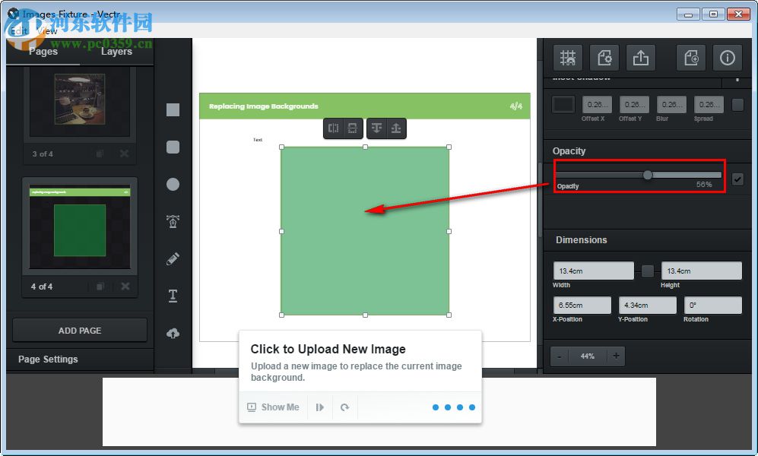The height and width of the screenshot is (456, 758).
Task: Go to the first tutorial step dot
Action: pyautogui.click(x=436, y=407)
